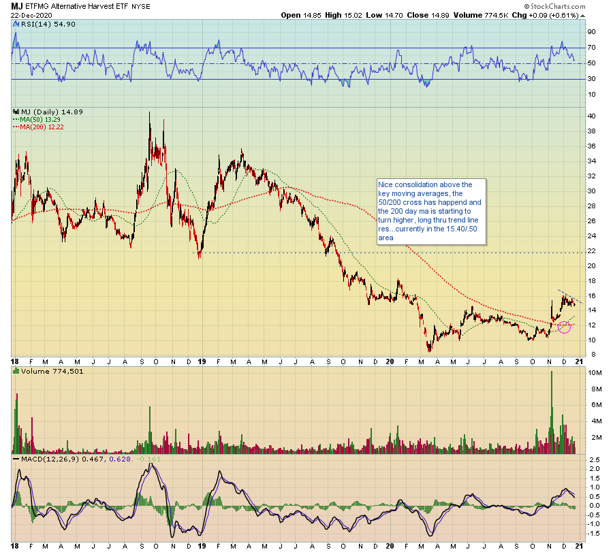The height and width of the screenshot is (552, 613).
Task: Click the black line marker before MACD(12,26,9)
Action: [x=16, y=459]
